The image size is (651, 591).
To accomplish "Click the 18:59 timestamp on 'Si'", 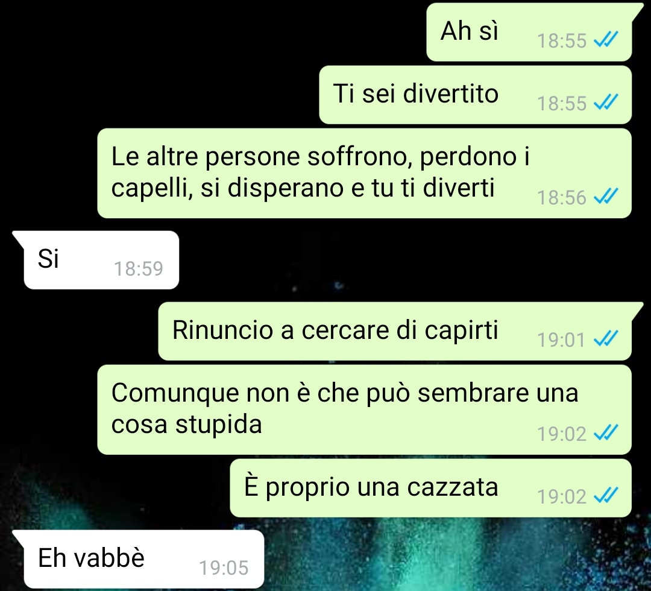I will [x=139, y=268].
